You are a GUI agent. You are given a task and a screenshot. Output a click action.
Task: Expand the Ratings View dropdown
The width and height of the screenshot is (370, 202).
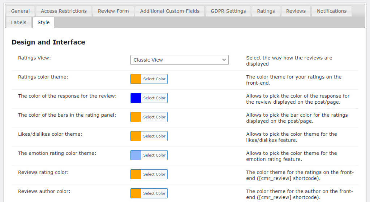(179, 60)
